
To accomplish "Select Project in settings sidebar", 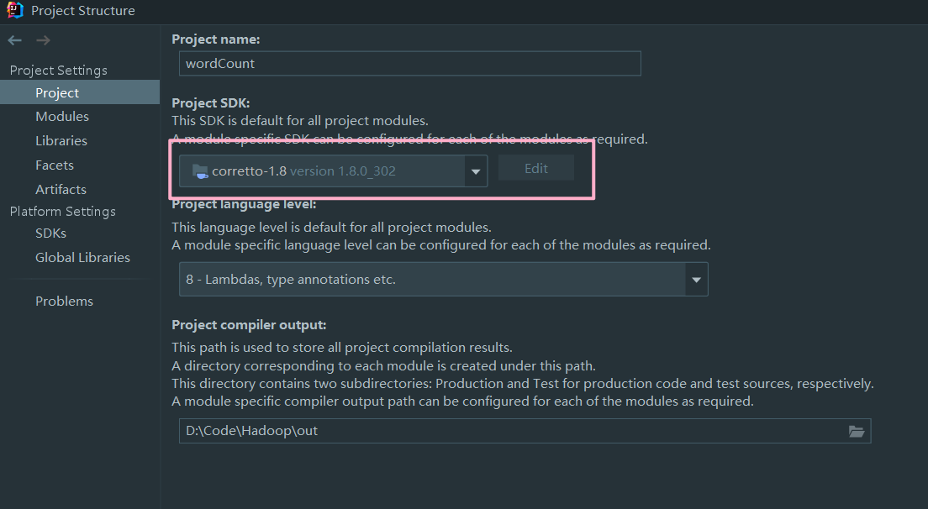I will (x=57, y=92).
